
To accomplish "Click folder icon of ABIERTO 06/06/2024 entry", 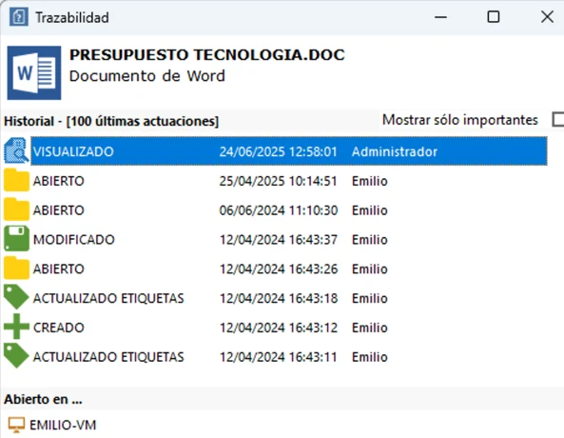I will point(16,209).
